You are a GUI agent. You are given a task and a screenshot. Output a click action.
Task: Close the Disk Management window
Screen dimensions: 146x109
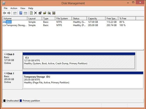pyautogui.click(x=140, y=2)
